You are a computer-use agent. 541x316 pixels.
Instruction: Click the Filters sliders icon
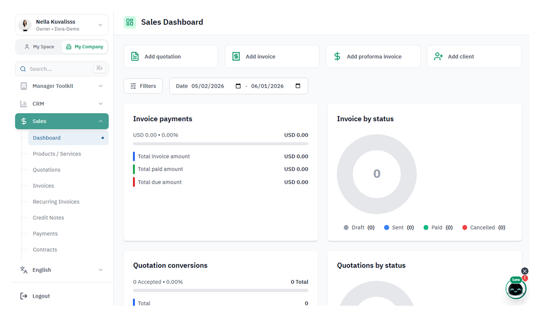pyautogui.click(x=133, y=86)
